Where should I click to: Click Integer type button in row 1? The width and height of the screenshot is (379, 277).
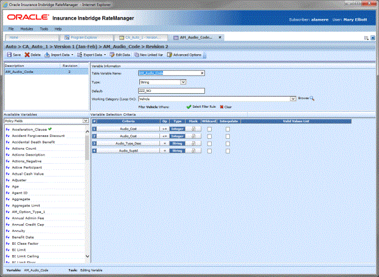point(177,129)
